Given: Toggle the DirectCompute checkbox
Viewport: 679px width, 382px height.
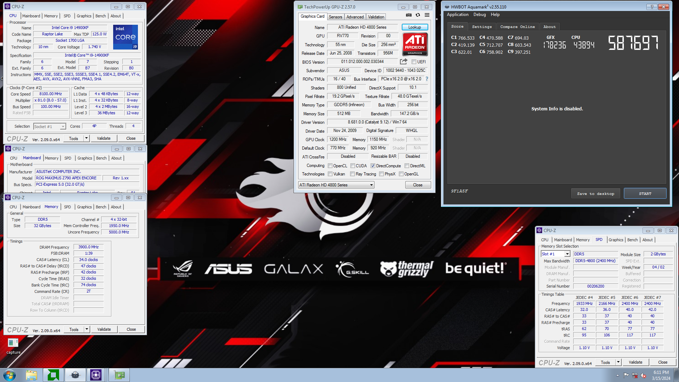Looking at the screenshot, I should click(x=373, y=166).
